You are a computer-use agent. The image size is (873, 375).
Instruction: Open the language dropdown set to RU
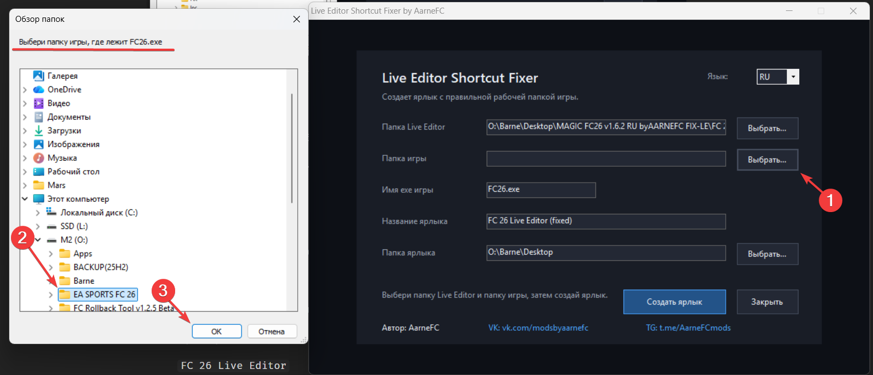coord(793,77)
